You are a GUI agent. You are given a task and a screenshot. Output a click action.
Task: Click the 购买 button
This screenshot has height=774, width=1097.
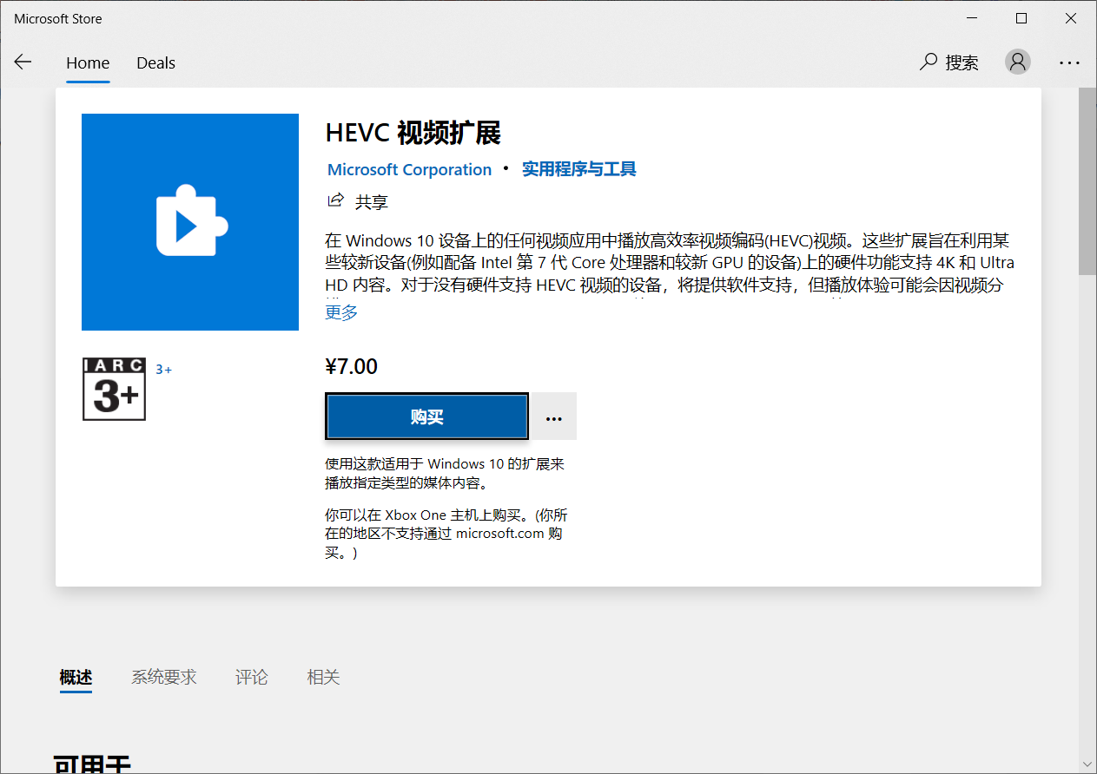(427, 417)
